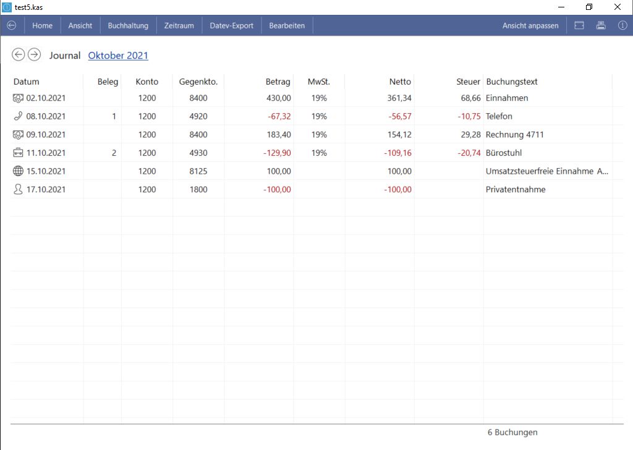Open the Ansicht menu

click(80, 25)
